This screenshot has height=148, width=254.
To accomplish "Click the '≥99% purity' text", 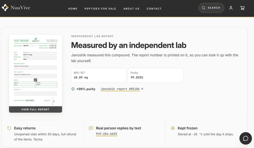I will (86, 89).
